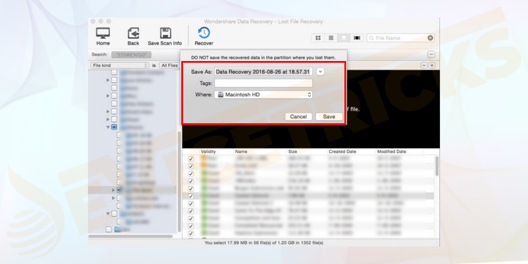Click the Save Scan Info floppy icon

coord(165,33)
